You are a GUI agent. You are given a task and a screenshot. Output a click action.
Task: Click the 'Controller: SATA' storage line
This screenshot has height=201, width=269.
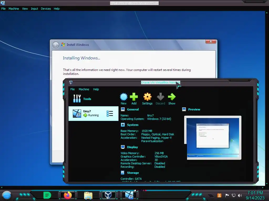[x=131, y=179]
